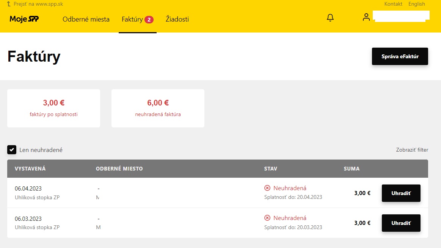Switch language to English
Viewport: 441px width, 248px height.
[x=416, y=4]
